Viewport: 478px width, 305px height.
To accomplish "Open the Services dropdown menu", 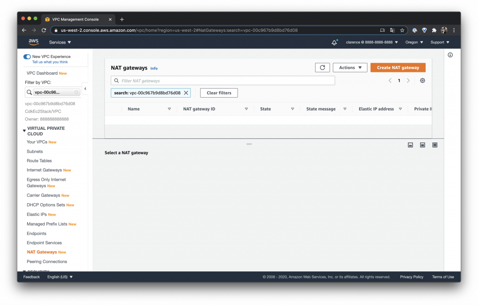I will (60, 43).
